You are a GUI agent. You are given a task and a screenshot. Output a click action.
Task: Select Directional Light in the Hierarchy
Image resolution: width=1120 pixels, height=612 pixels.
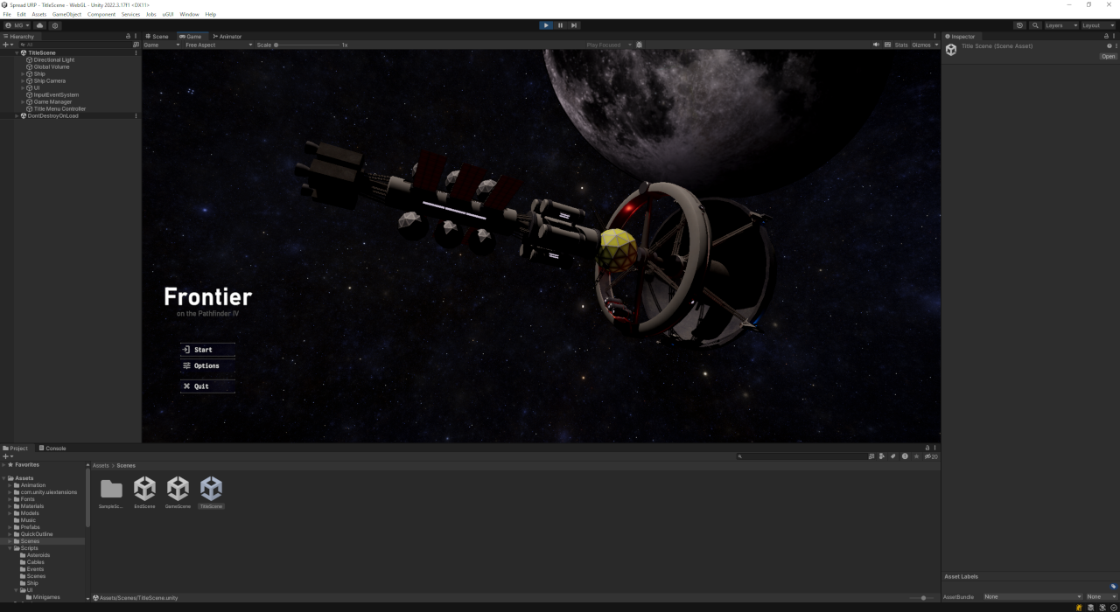pos(54,59)
